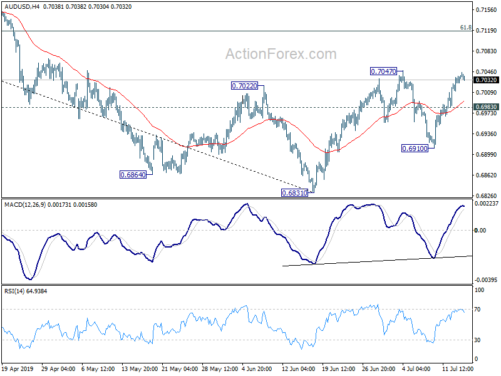
Task: Click the 0.68310 low price label
Action: coord(294,193)
